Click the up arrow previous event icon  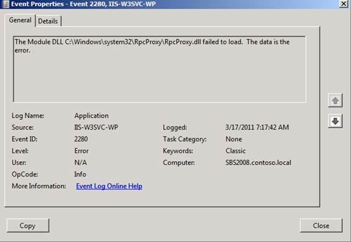click(x=335, y=101)
